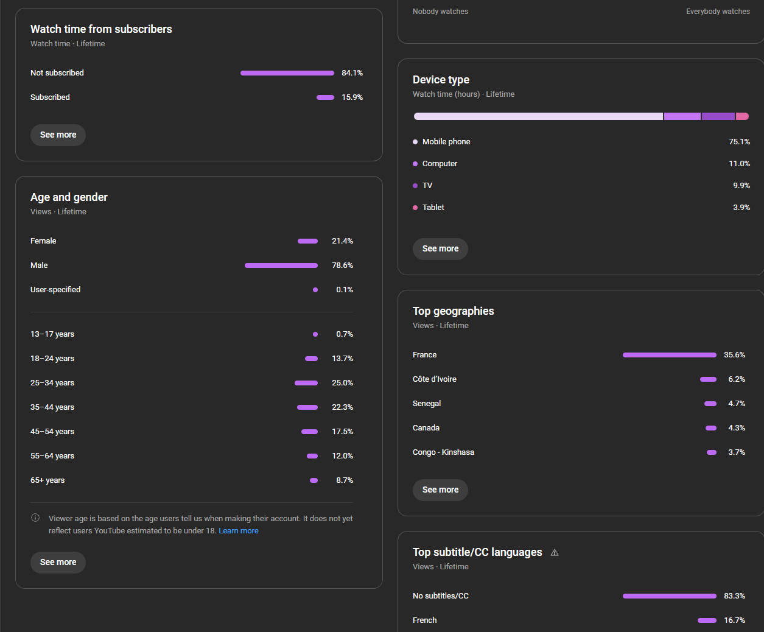Viewport: 764px width, 632px height.
Task: Click the Top geographies card title
Action: coord(453,311)
